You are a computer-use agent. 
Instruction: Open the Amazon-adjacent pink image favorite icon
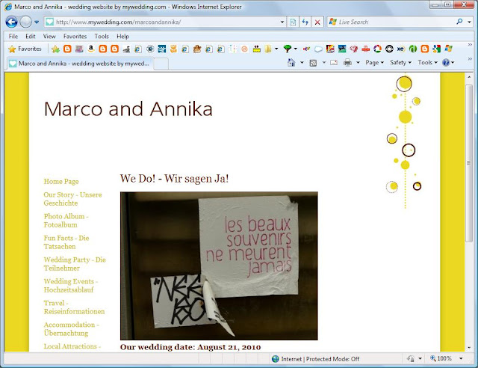[x=79, y=49]
